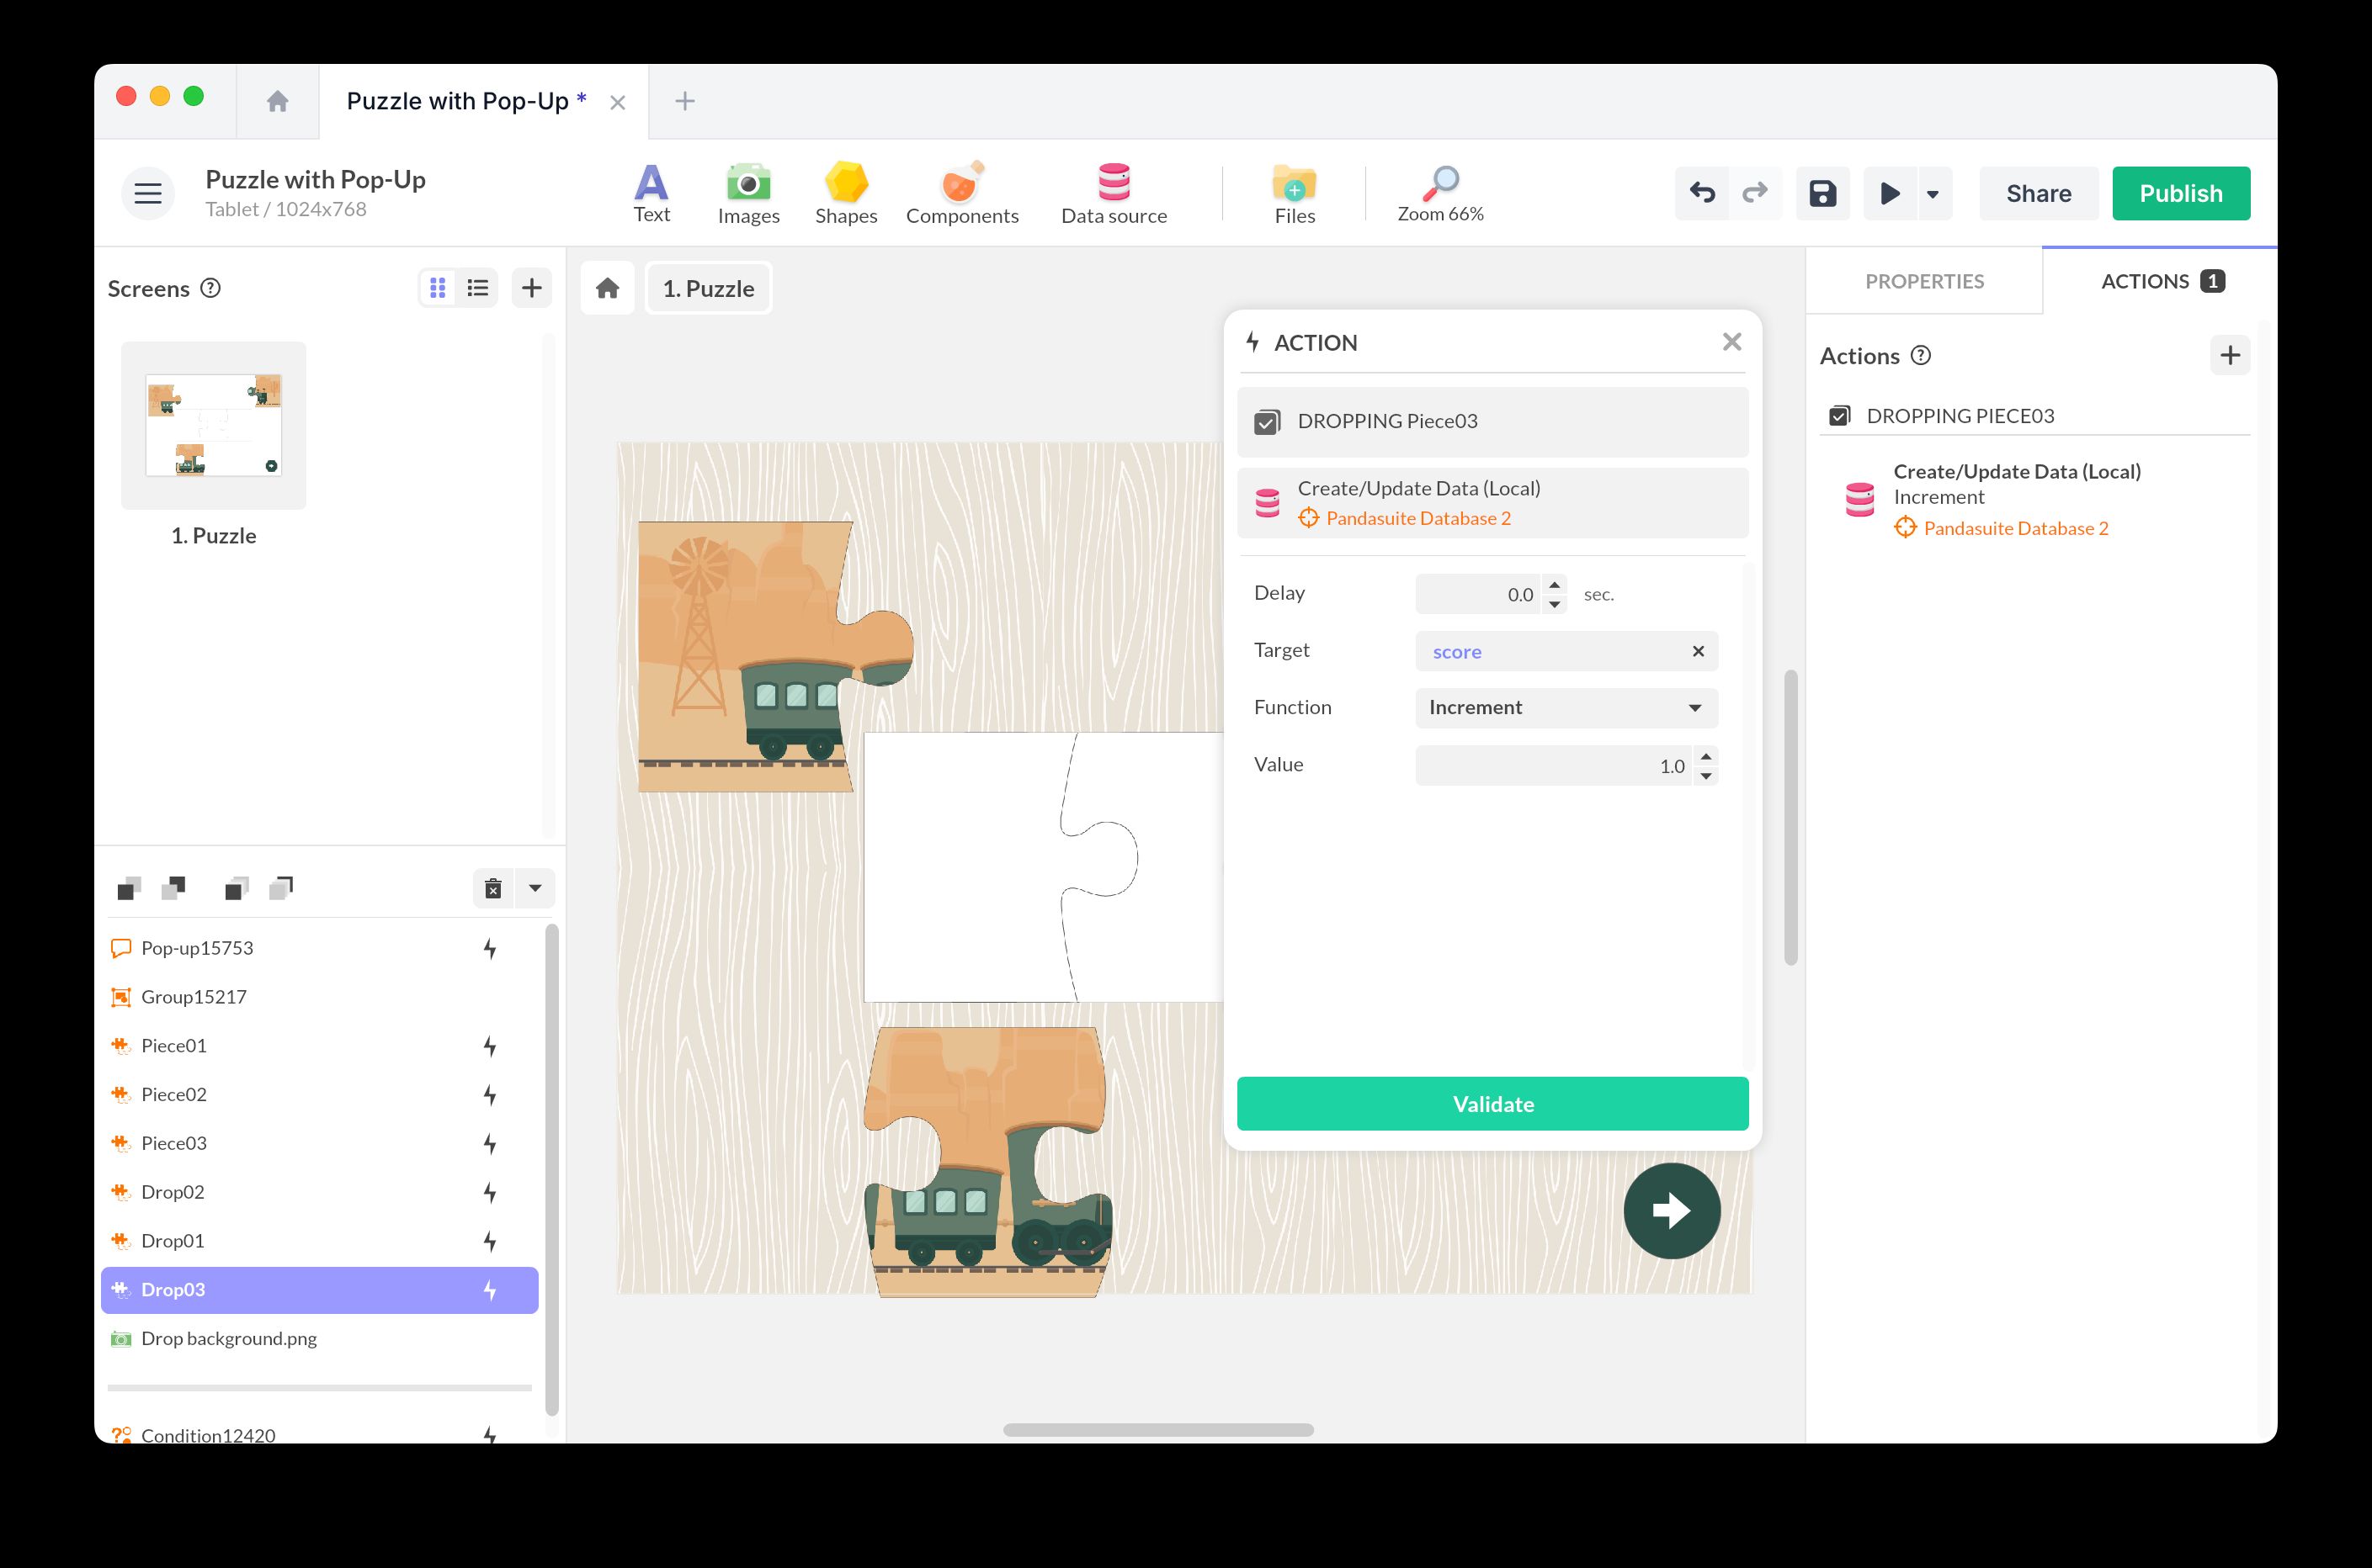
Task: Click the Publish button
Action: pyautogui.click(x=2180, y=193)
